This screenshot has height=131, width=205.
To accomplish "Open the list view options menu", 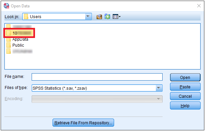I will (x=116, y=16).
